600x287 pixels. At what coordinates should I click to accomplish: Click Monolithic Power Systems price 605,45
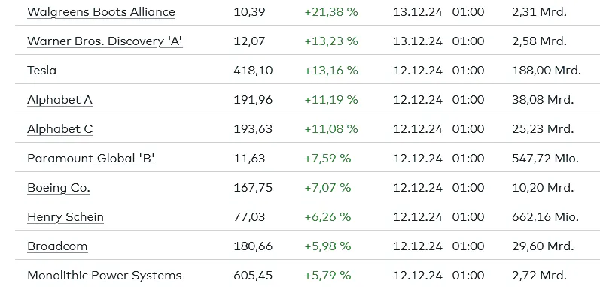click(253, 276)
